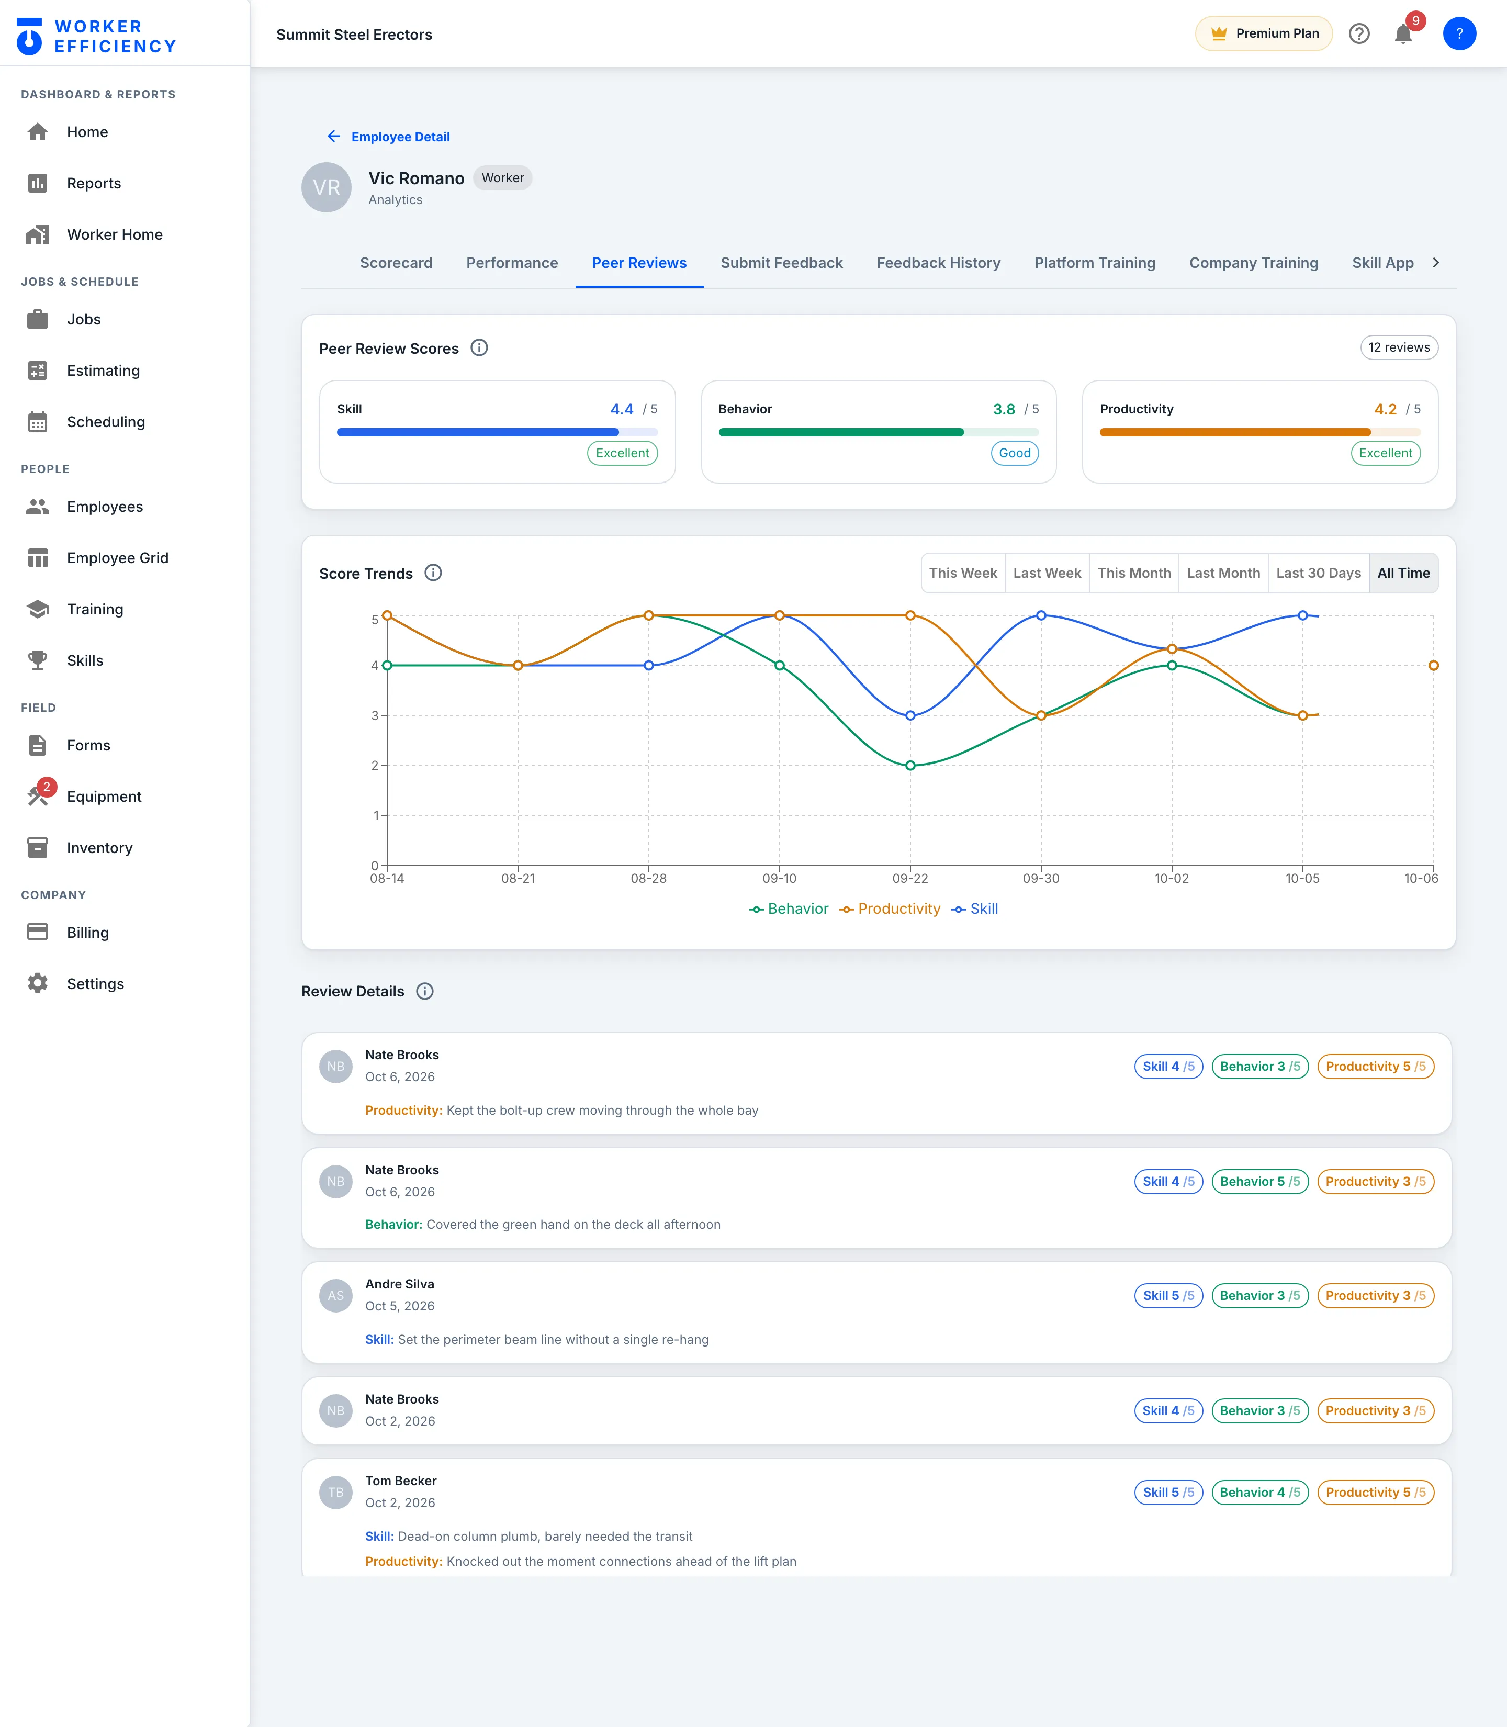The width and height of the screenshot is (1507, 1727).
Task: Select the Last 30 Days range
Action: [x=1319, y=574]
